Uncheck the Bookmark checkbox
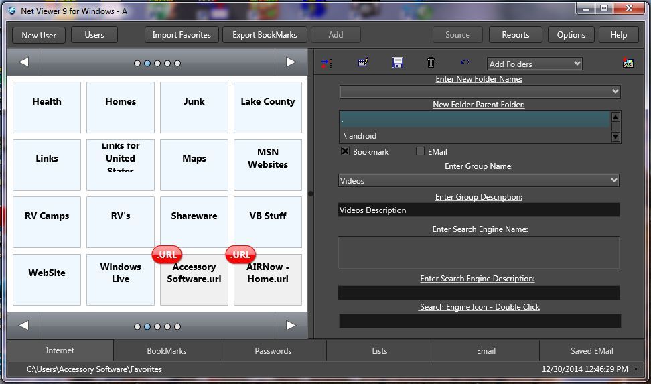This screenshot has height=384, width=651. (x=346, y=151)
